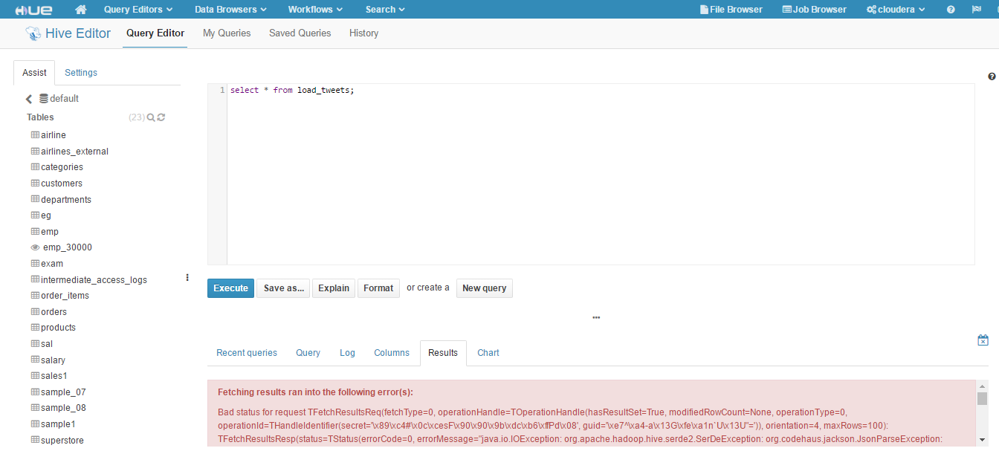999x451 pixels.
Task: Open Saved Queries tab
Action: (x=300, y=33)
